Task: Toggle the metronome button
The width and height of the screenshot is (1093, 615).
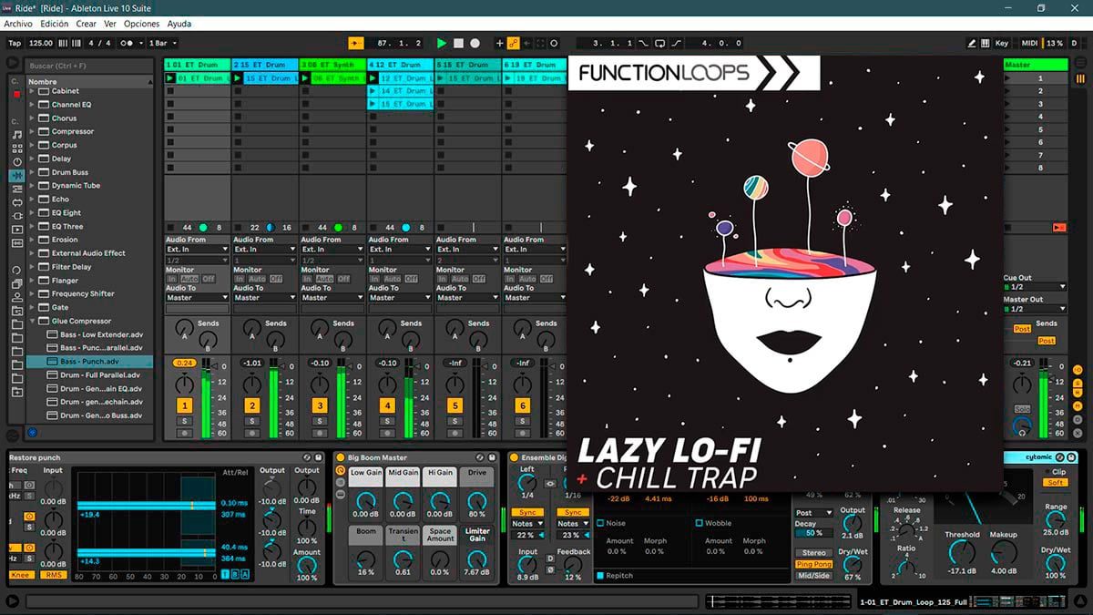Action: click(x=128, y=43)
